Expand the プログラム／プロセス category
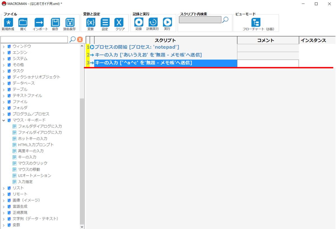The image size is (336, 229). tap(4, 114)
